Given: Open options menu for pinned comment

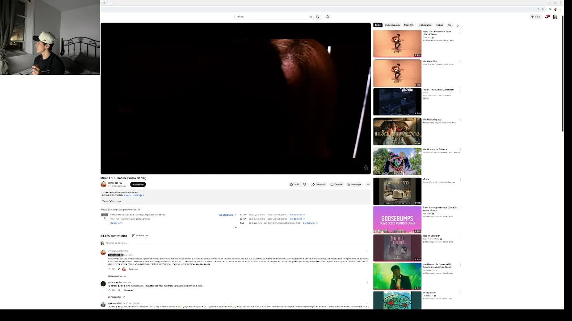Looking at the screenshot, I should pyautogui.click(x=368, y=251).
